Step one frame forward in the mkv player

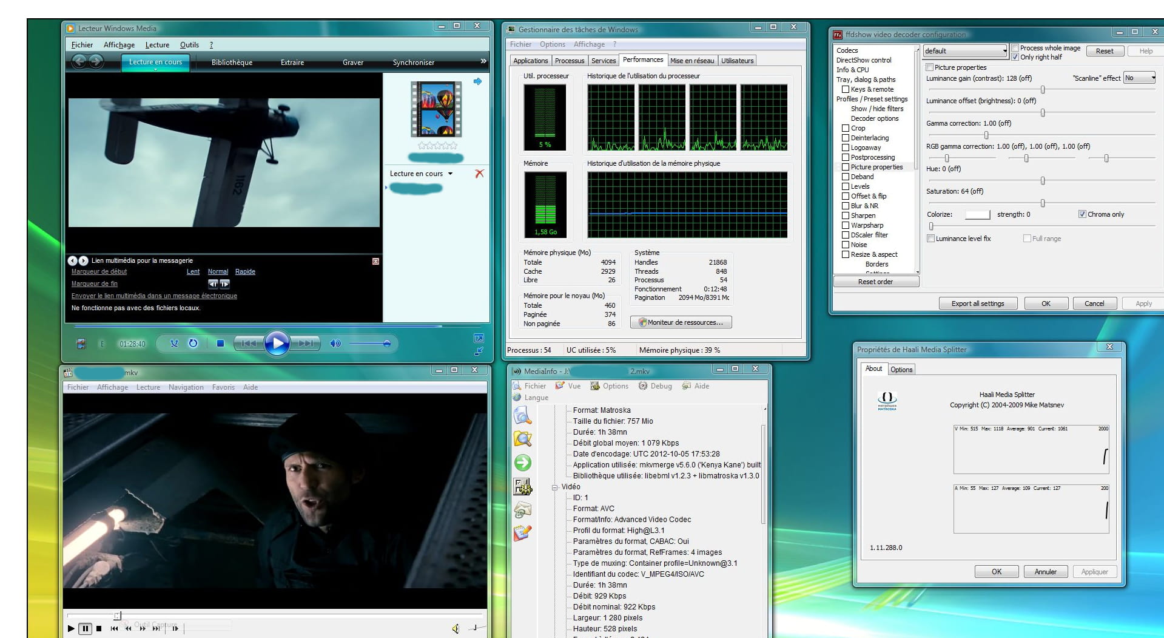175,628
